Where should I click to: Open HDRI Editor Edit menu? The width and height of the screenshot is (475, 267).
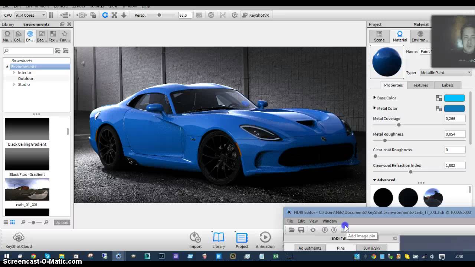301,221
